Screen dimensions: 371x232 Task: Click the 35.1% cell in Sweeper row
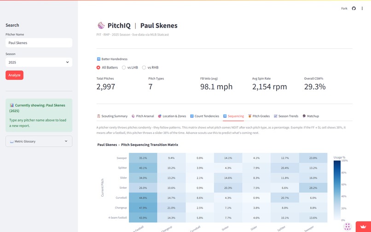[x=143, y=158]
